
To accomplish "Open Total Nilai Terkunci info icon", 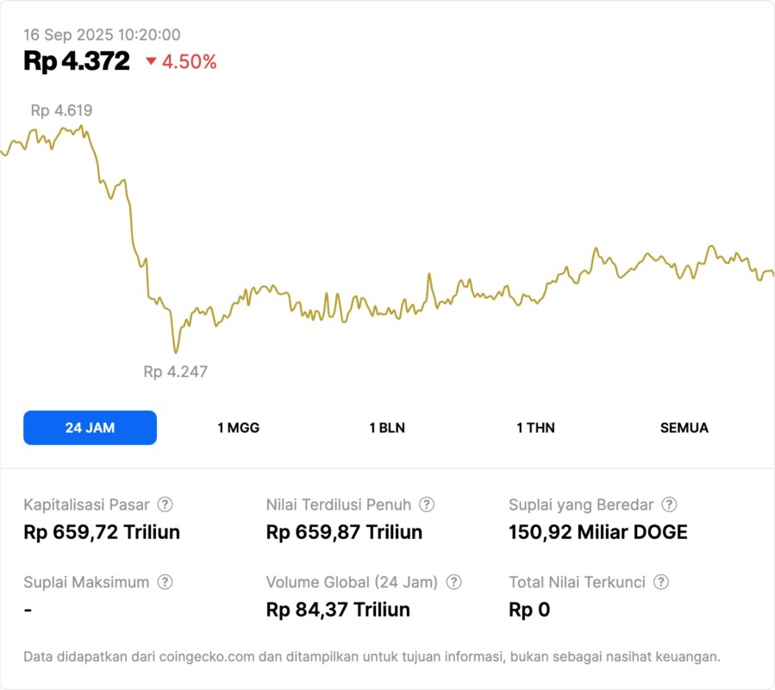I will point(661,582).
